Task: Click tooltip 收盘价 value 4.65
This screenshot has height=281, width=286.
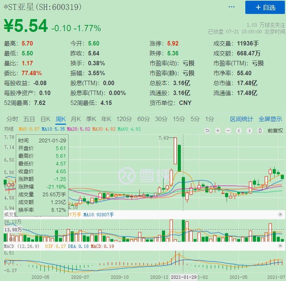Action: [61, 172]
